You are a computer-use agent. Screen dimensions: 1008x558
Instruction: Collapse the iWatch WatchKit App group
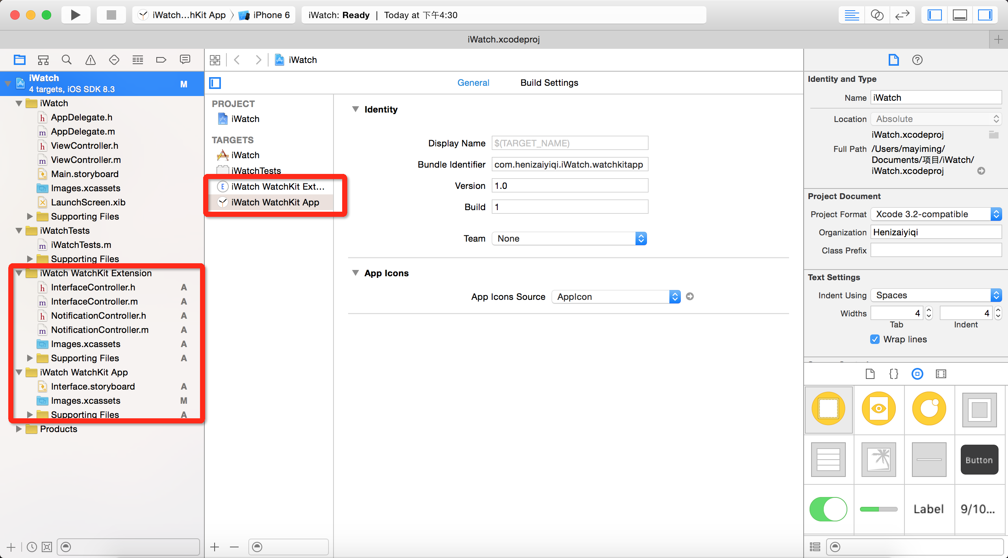tap(19, 372)
